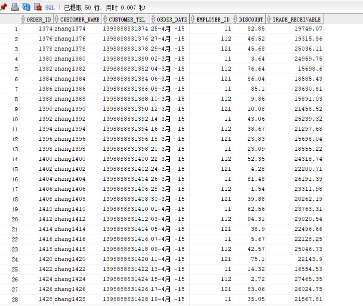This screenshot has width=363, height=306.
Task: Click discount value 81.48
Action: click(249, 179)
